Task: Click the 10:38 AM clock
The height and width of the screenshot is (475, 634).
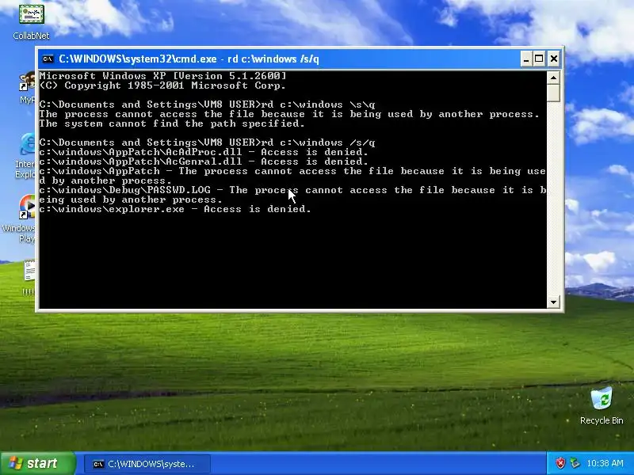Action: (x=605, y=463)
